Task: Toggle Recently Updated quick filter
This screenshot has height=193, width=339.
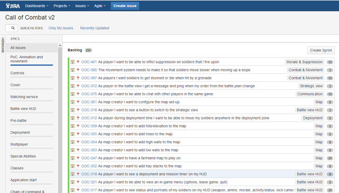Action: click(x=94, y=28)
